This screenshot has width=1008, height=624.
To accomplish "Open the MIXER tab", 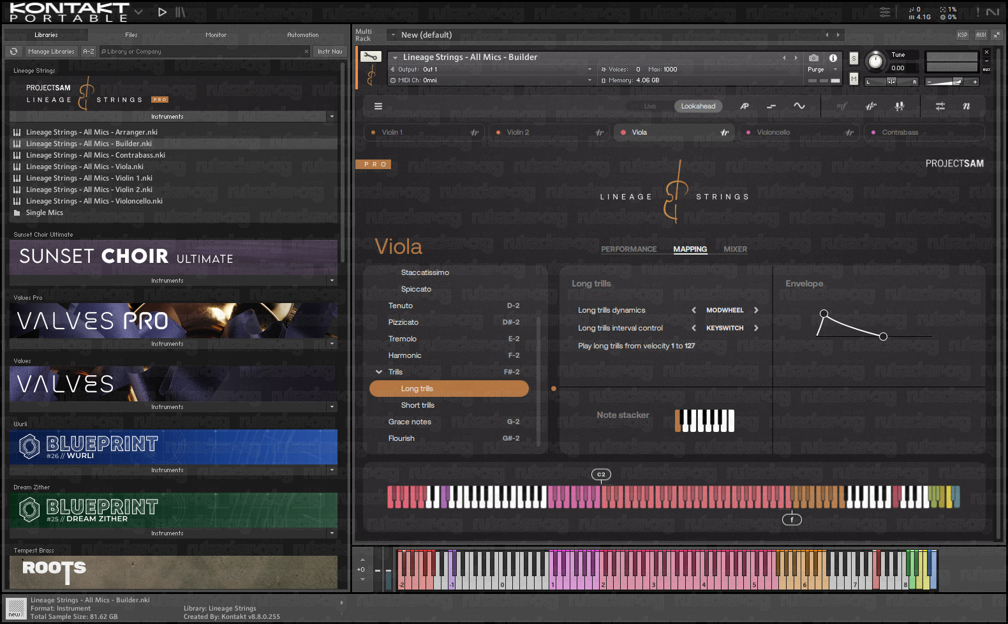I will (735, 249).
